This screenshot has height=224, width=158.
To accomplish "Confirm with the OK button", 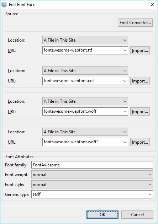I will pyautogui.click(x=102, y=214).
